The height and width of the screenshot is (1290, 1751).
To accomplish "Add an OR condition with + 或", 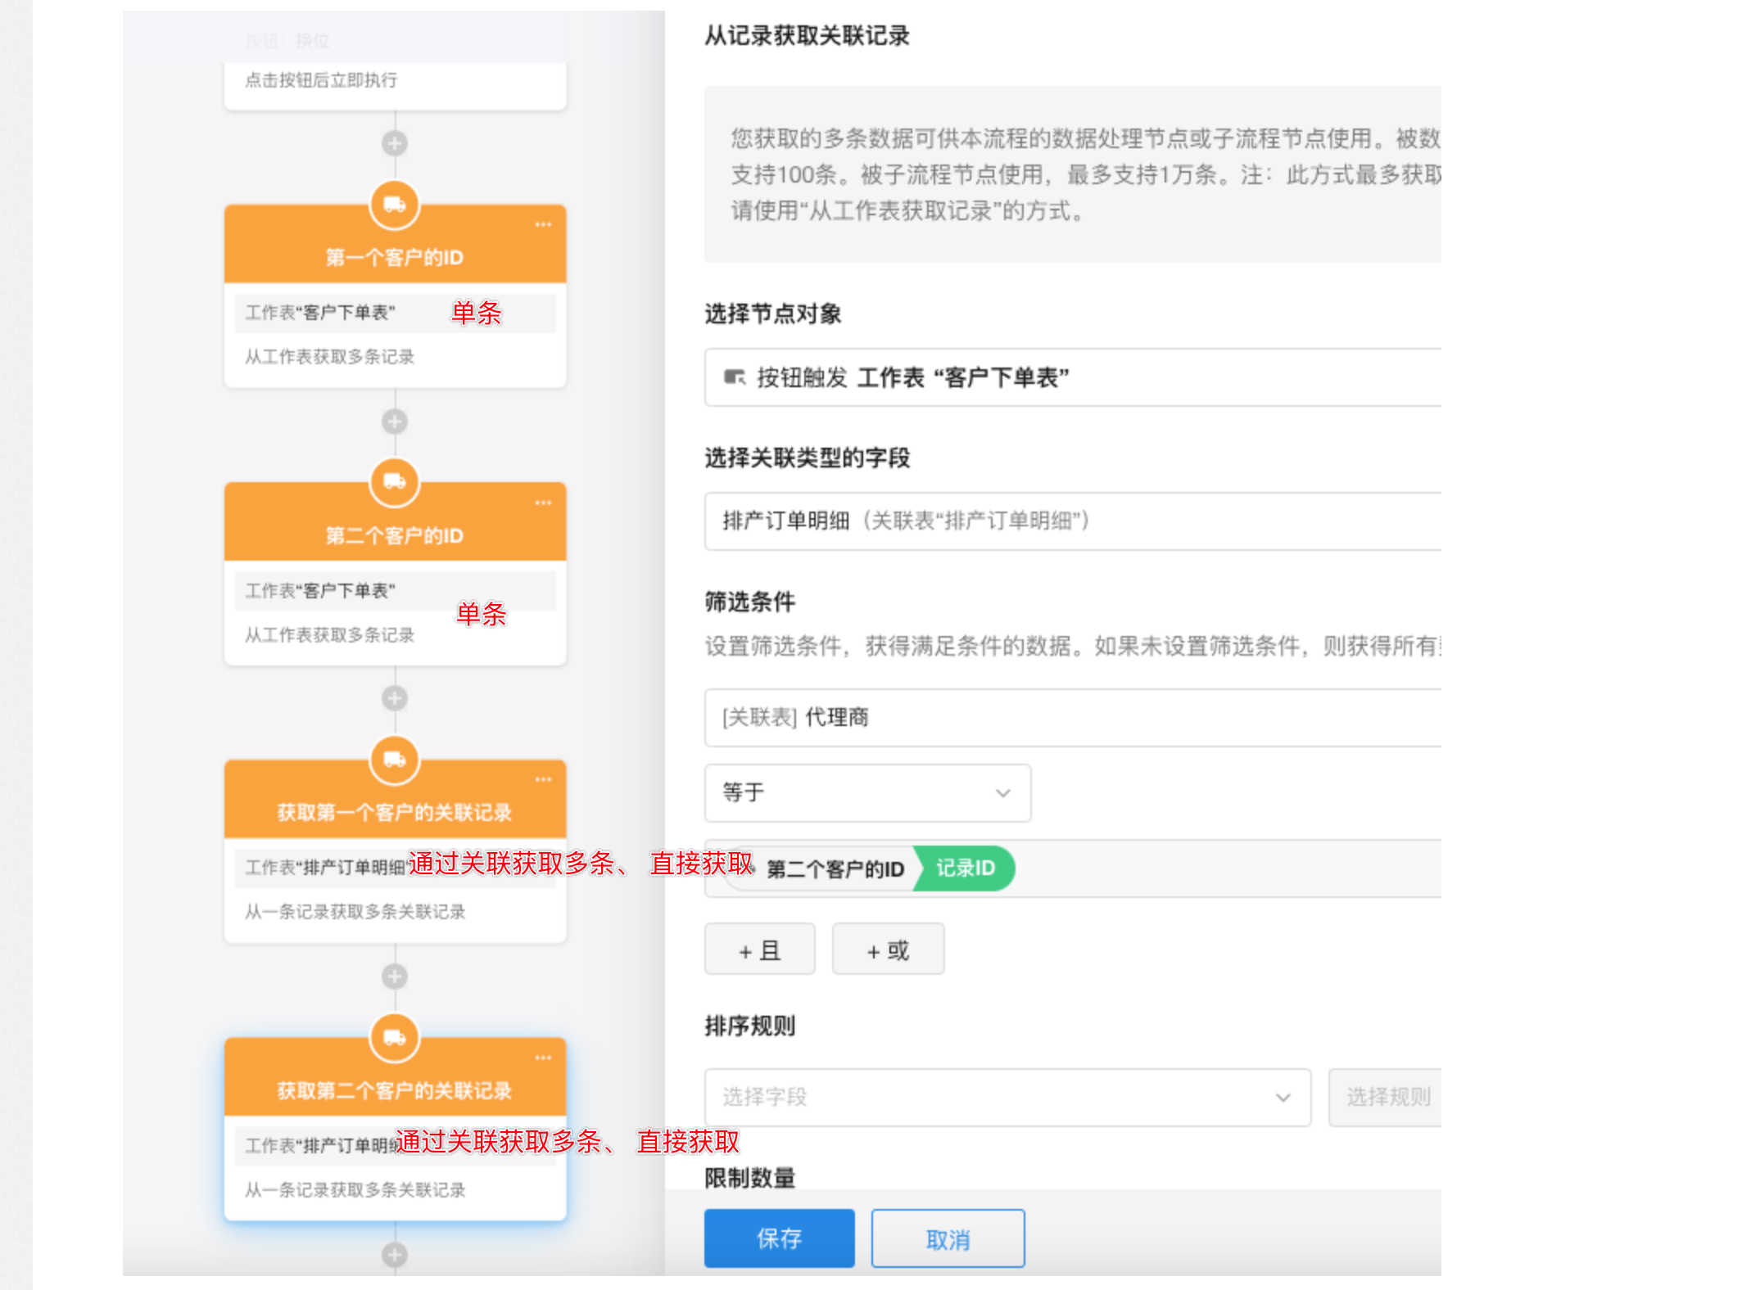I will pos(888,949).
